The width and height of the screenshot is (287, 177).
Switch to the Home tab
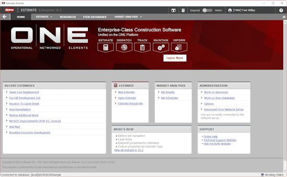[x=21, y=17]
